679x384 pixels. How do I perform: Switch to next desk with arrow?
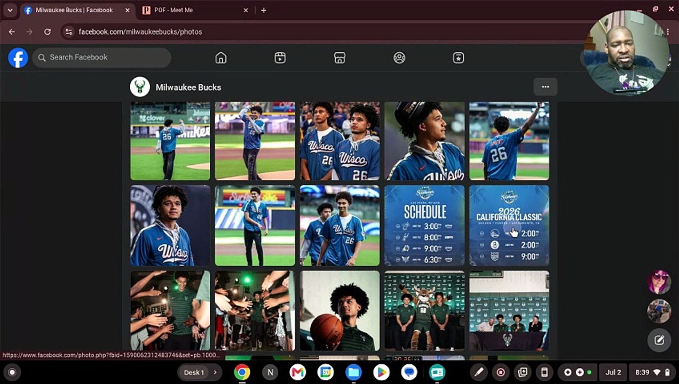click(x=215, y=372)
